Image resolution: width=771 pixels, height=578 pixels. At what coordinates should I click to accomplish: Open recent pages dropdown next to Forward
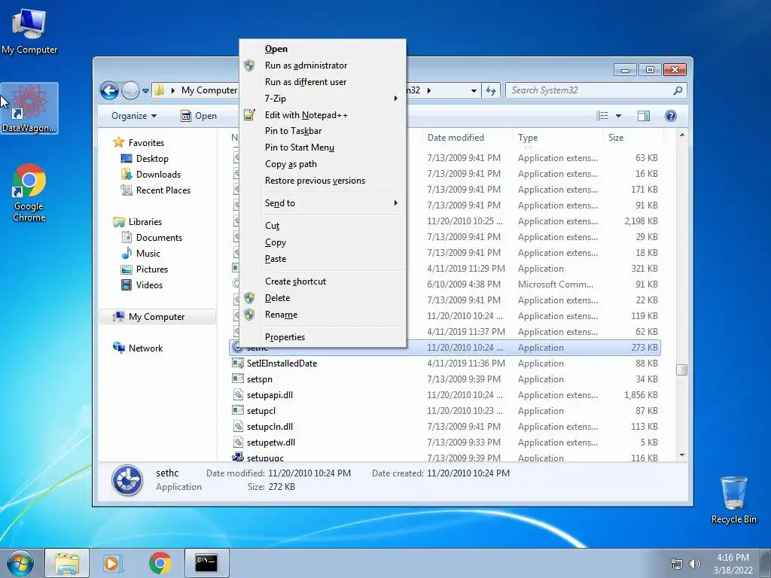click(x=145, y=91)
